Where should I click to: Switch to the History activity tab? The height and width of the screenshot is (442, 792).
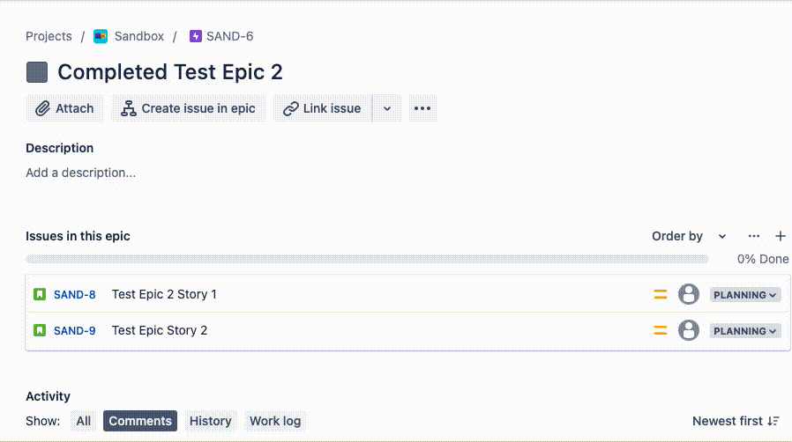pyautogui.click(x=210, y=421)
